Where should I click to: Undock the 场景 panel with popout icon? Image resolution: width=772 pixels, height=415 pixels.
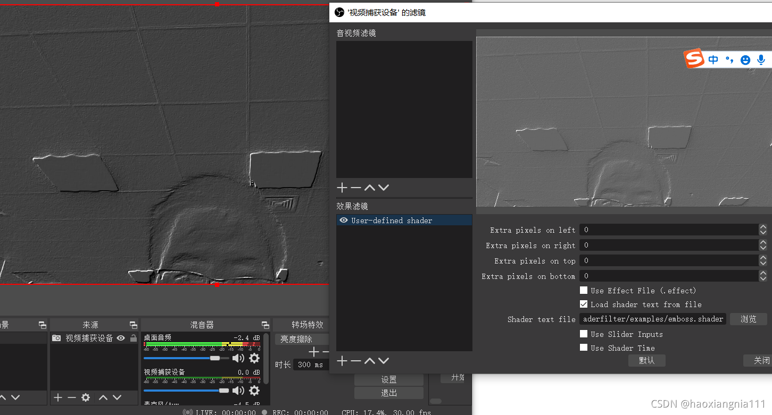[43, 325]
